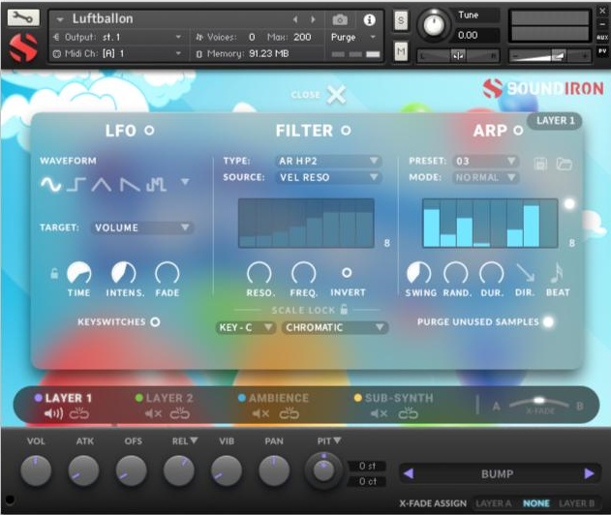
Task: Open Sub-Synth effects icon
Action: pos(408,413)
